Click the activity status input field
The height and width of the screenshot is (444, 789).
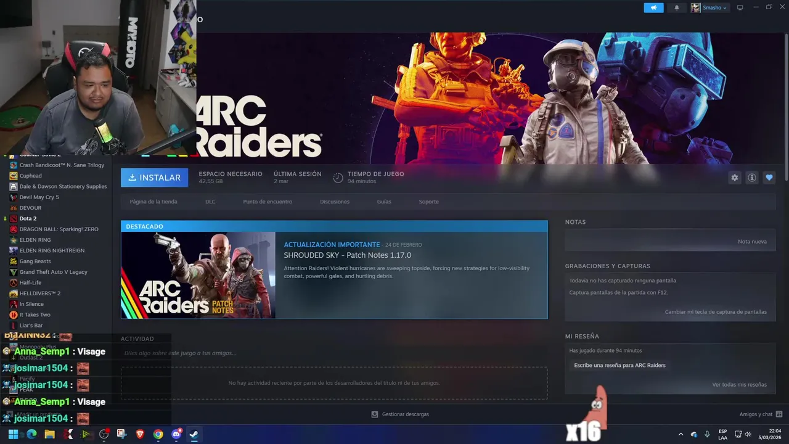pyautogui.click(x=333, y=353)
